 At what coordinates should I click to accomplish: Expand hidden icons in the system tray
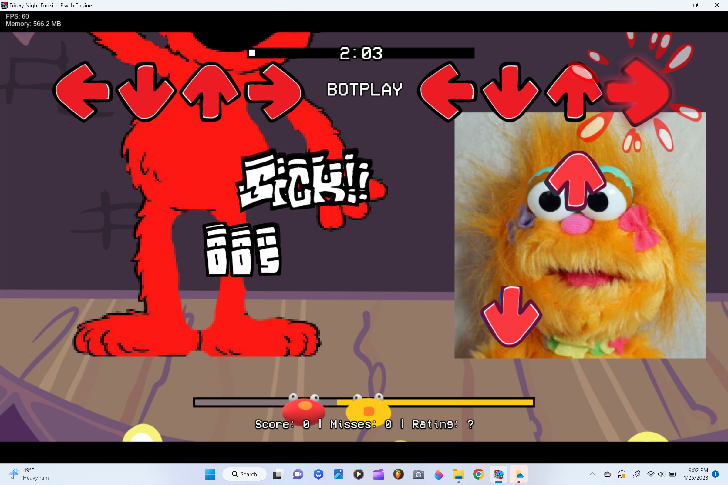592,474
